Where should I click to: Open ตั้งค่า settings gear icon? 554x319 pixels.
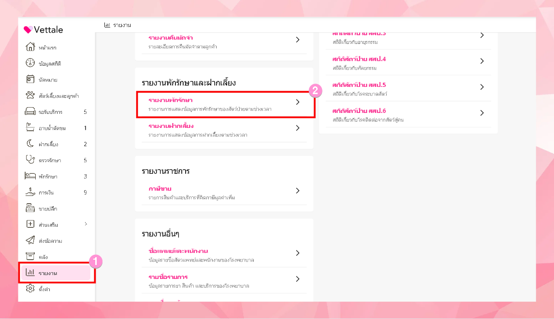click(30, 289)
